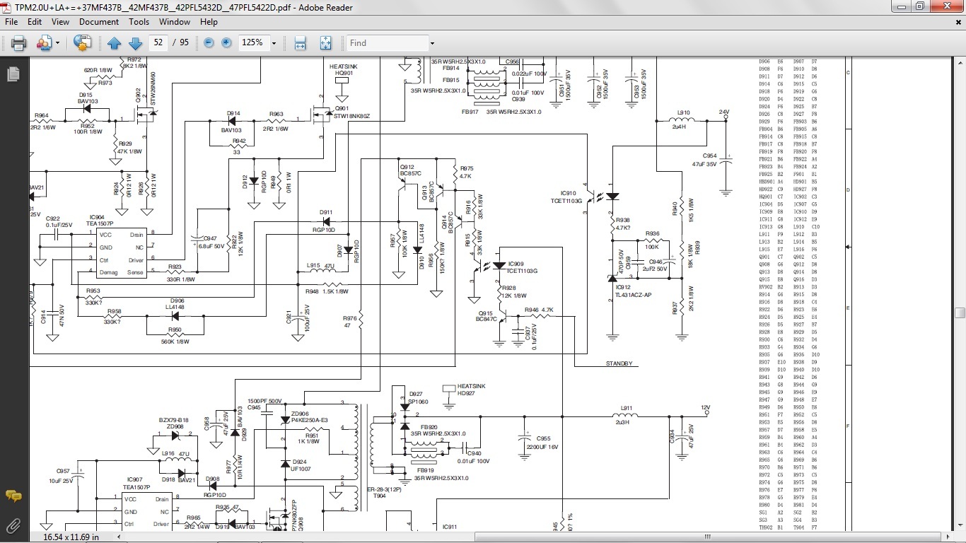Open the Window menu
This screenshot has height=543, width=966.
tap(174, 22)
